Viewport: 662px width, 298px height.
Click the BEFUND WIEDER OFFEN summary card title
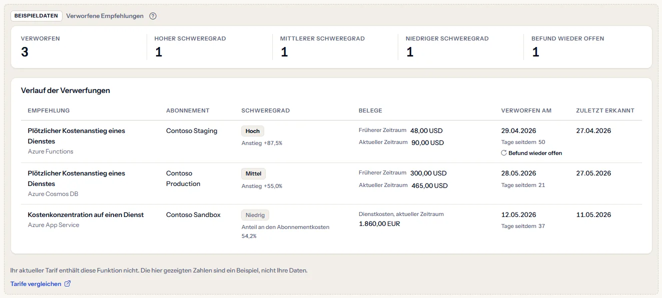[x=567, y=38]
